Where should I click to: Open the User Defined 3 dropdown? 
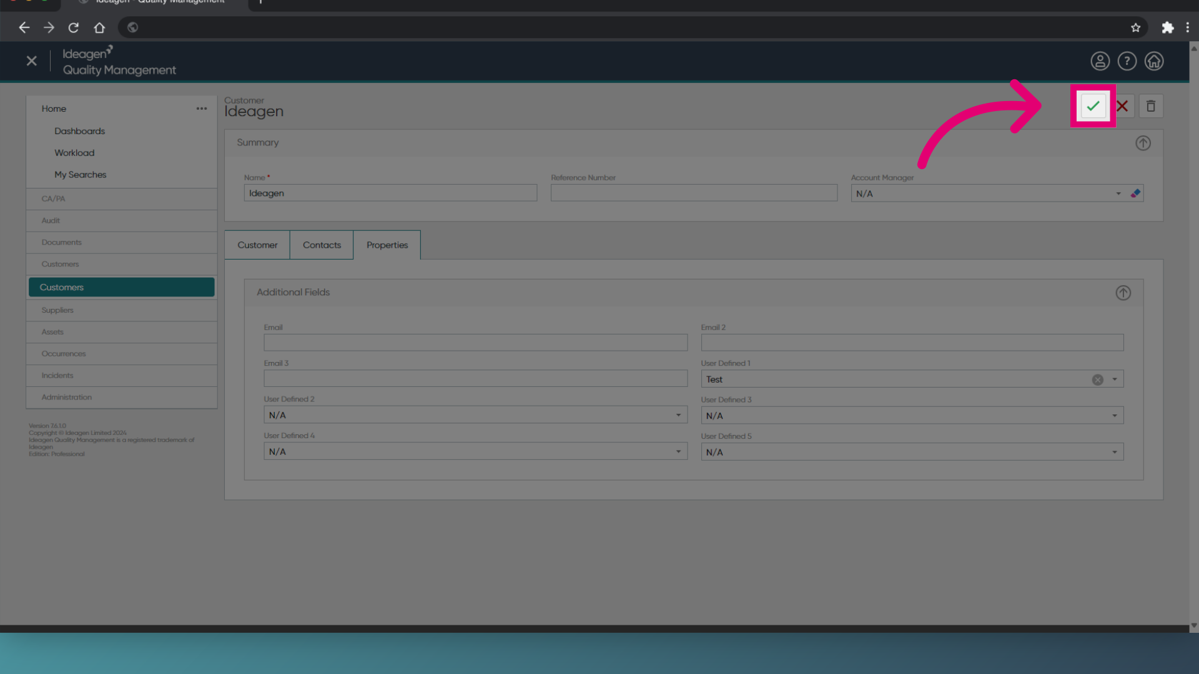coord(912,416)
